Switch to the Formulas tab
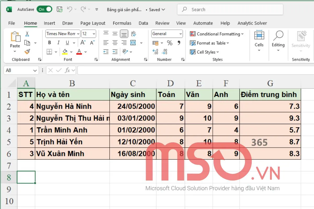314x209 pixels. 122,23
